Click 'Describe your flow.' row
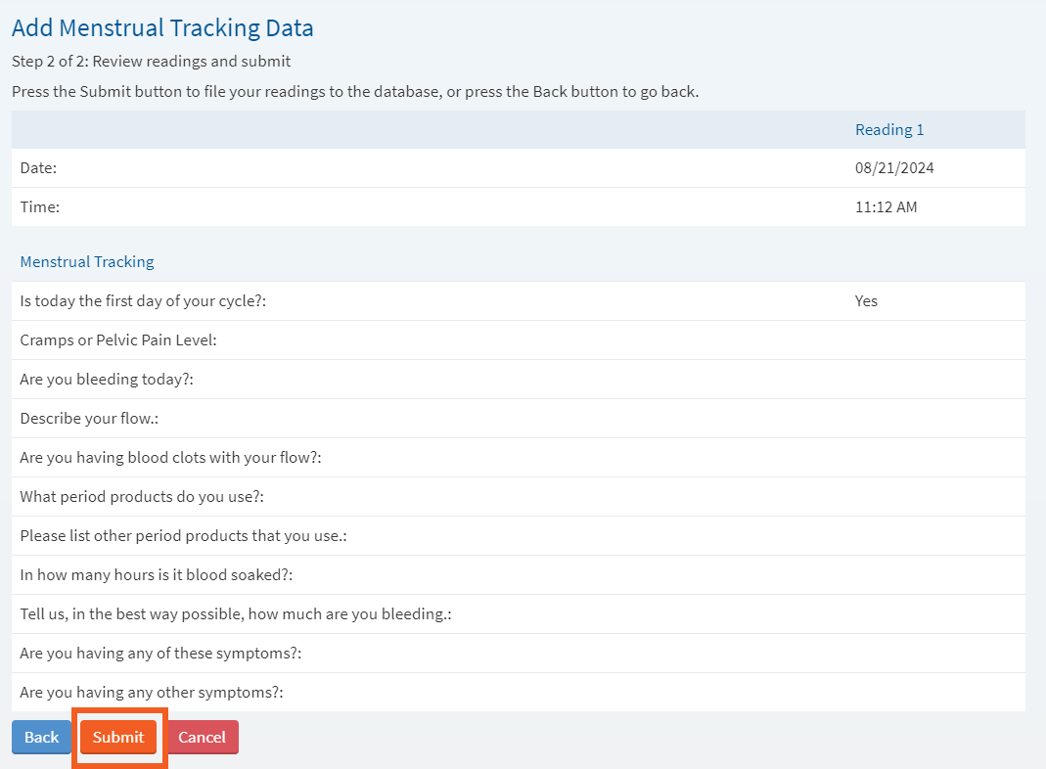This screenshot has height=769, width=1046. 519,419
